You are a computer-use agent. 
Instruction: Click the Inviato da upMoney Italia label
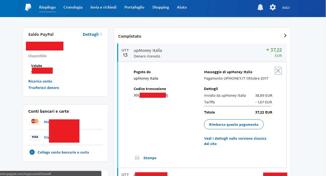(225, 95)
